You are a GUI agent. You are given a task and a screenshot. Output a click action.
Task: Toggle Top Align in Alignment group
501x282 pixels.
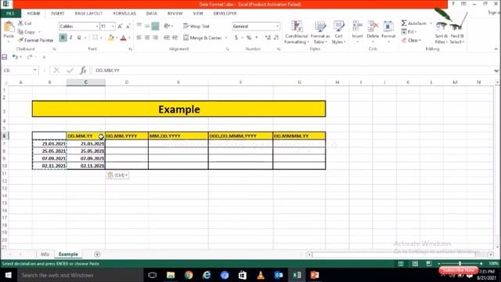tap(139, 26)
